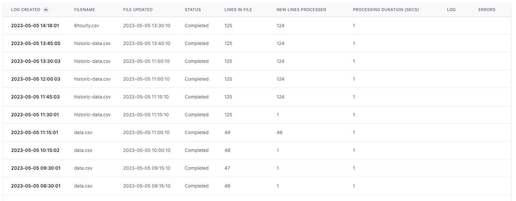
Task: Click file updated 2023-05-05 13:40:10 cell
Action: click(x=147, y=43)
